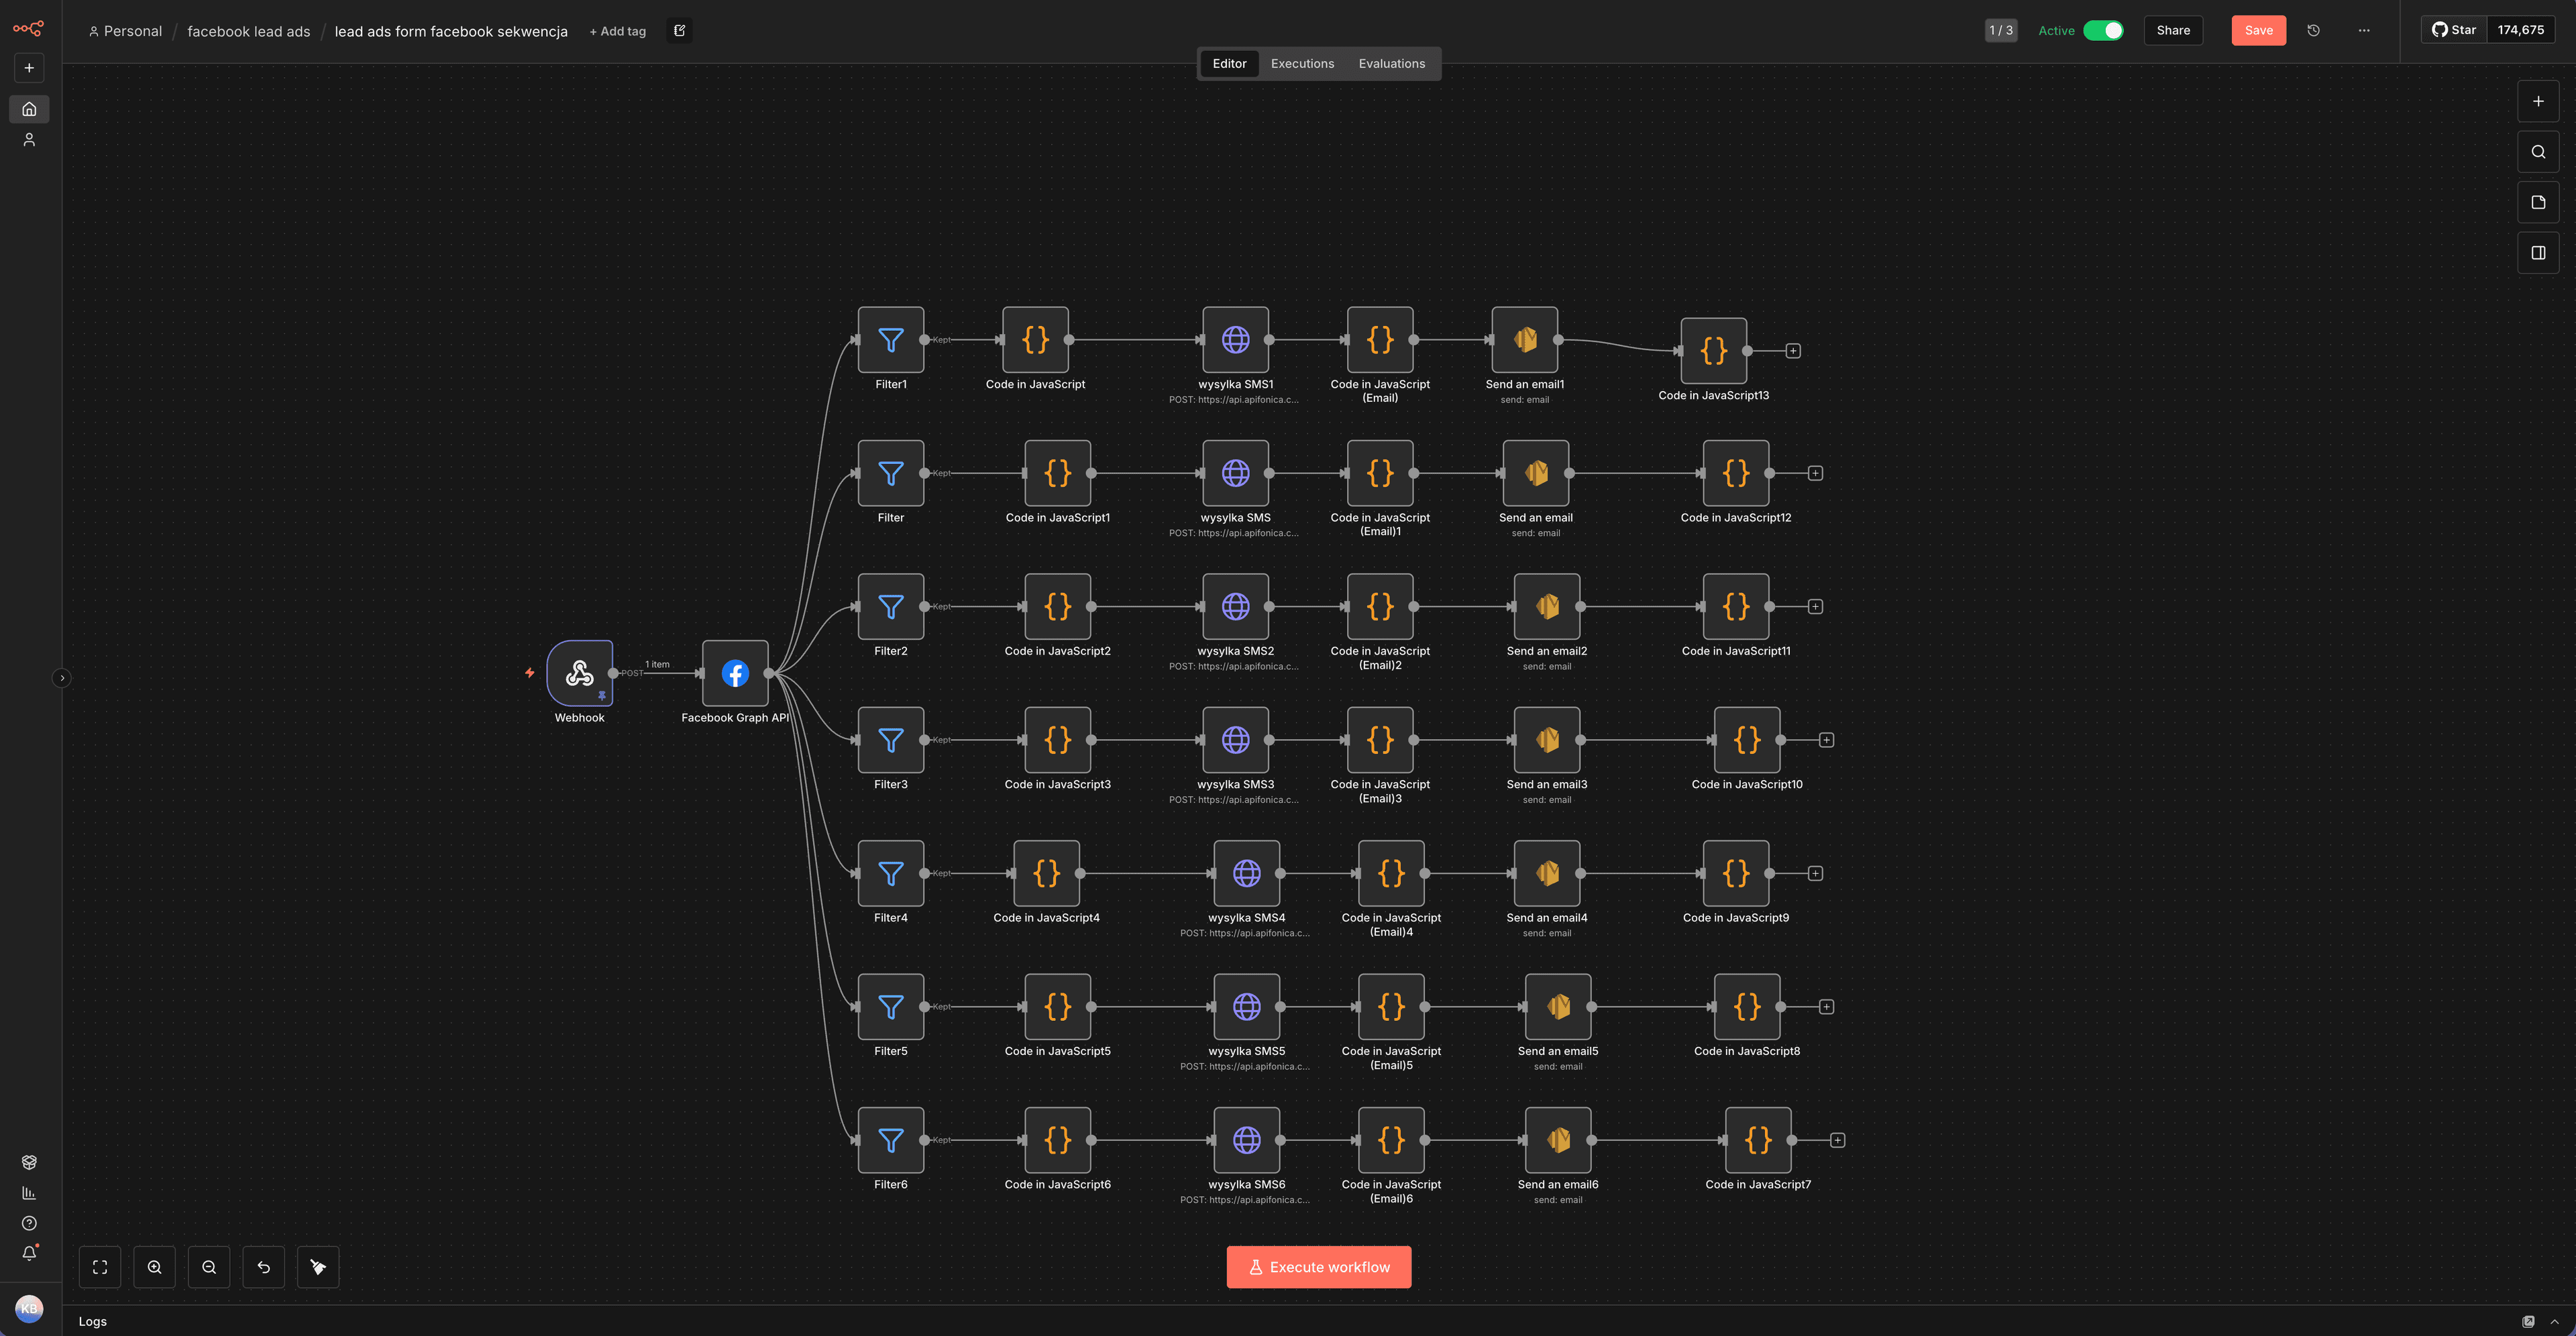Screen dimensions: 2576x1336
Task: Zoom in on the canvas
Action: pos(155,1267)
